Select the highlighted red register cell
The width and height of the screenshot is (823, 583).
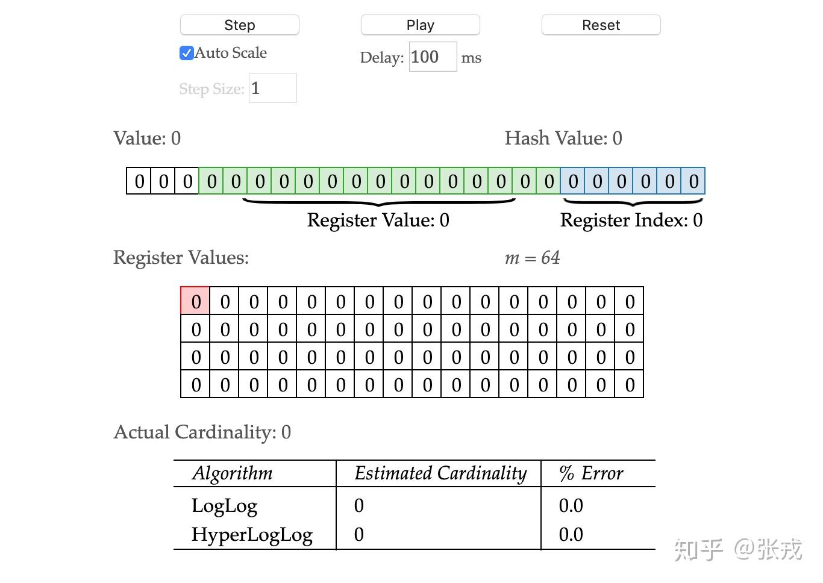(x=195, y=301)
